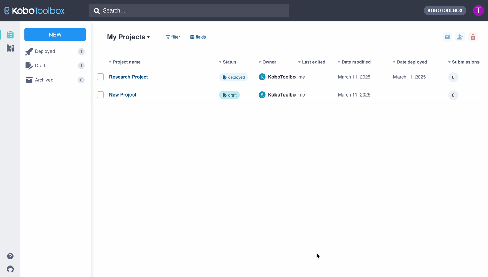The width and height of the screenshot is (488, 277).
Task: Click the filter button
Action: (173, 37)
